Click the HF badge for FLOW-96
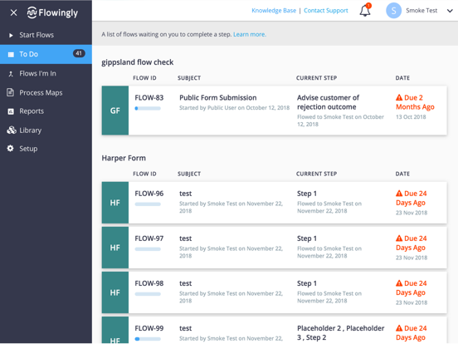 coord(115,203)
